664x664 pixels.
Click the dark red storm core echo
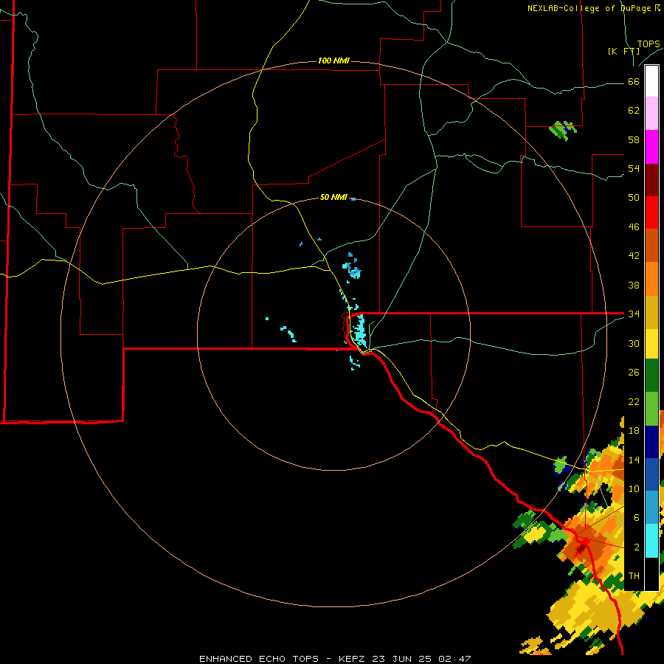581,549
